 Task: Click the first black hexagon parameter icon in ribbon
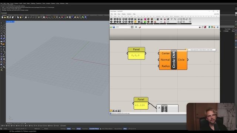click(111, 19)
